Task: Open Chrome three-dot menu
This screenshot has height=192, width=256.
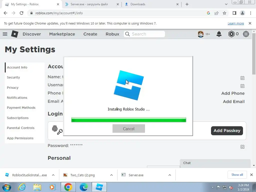Action: [x=250, y=13]
